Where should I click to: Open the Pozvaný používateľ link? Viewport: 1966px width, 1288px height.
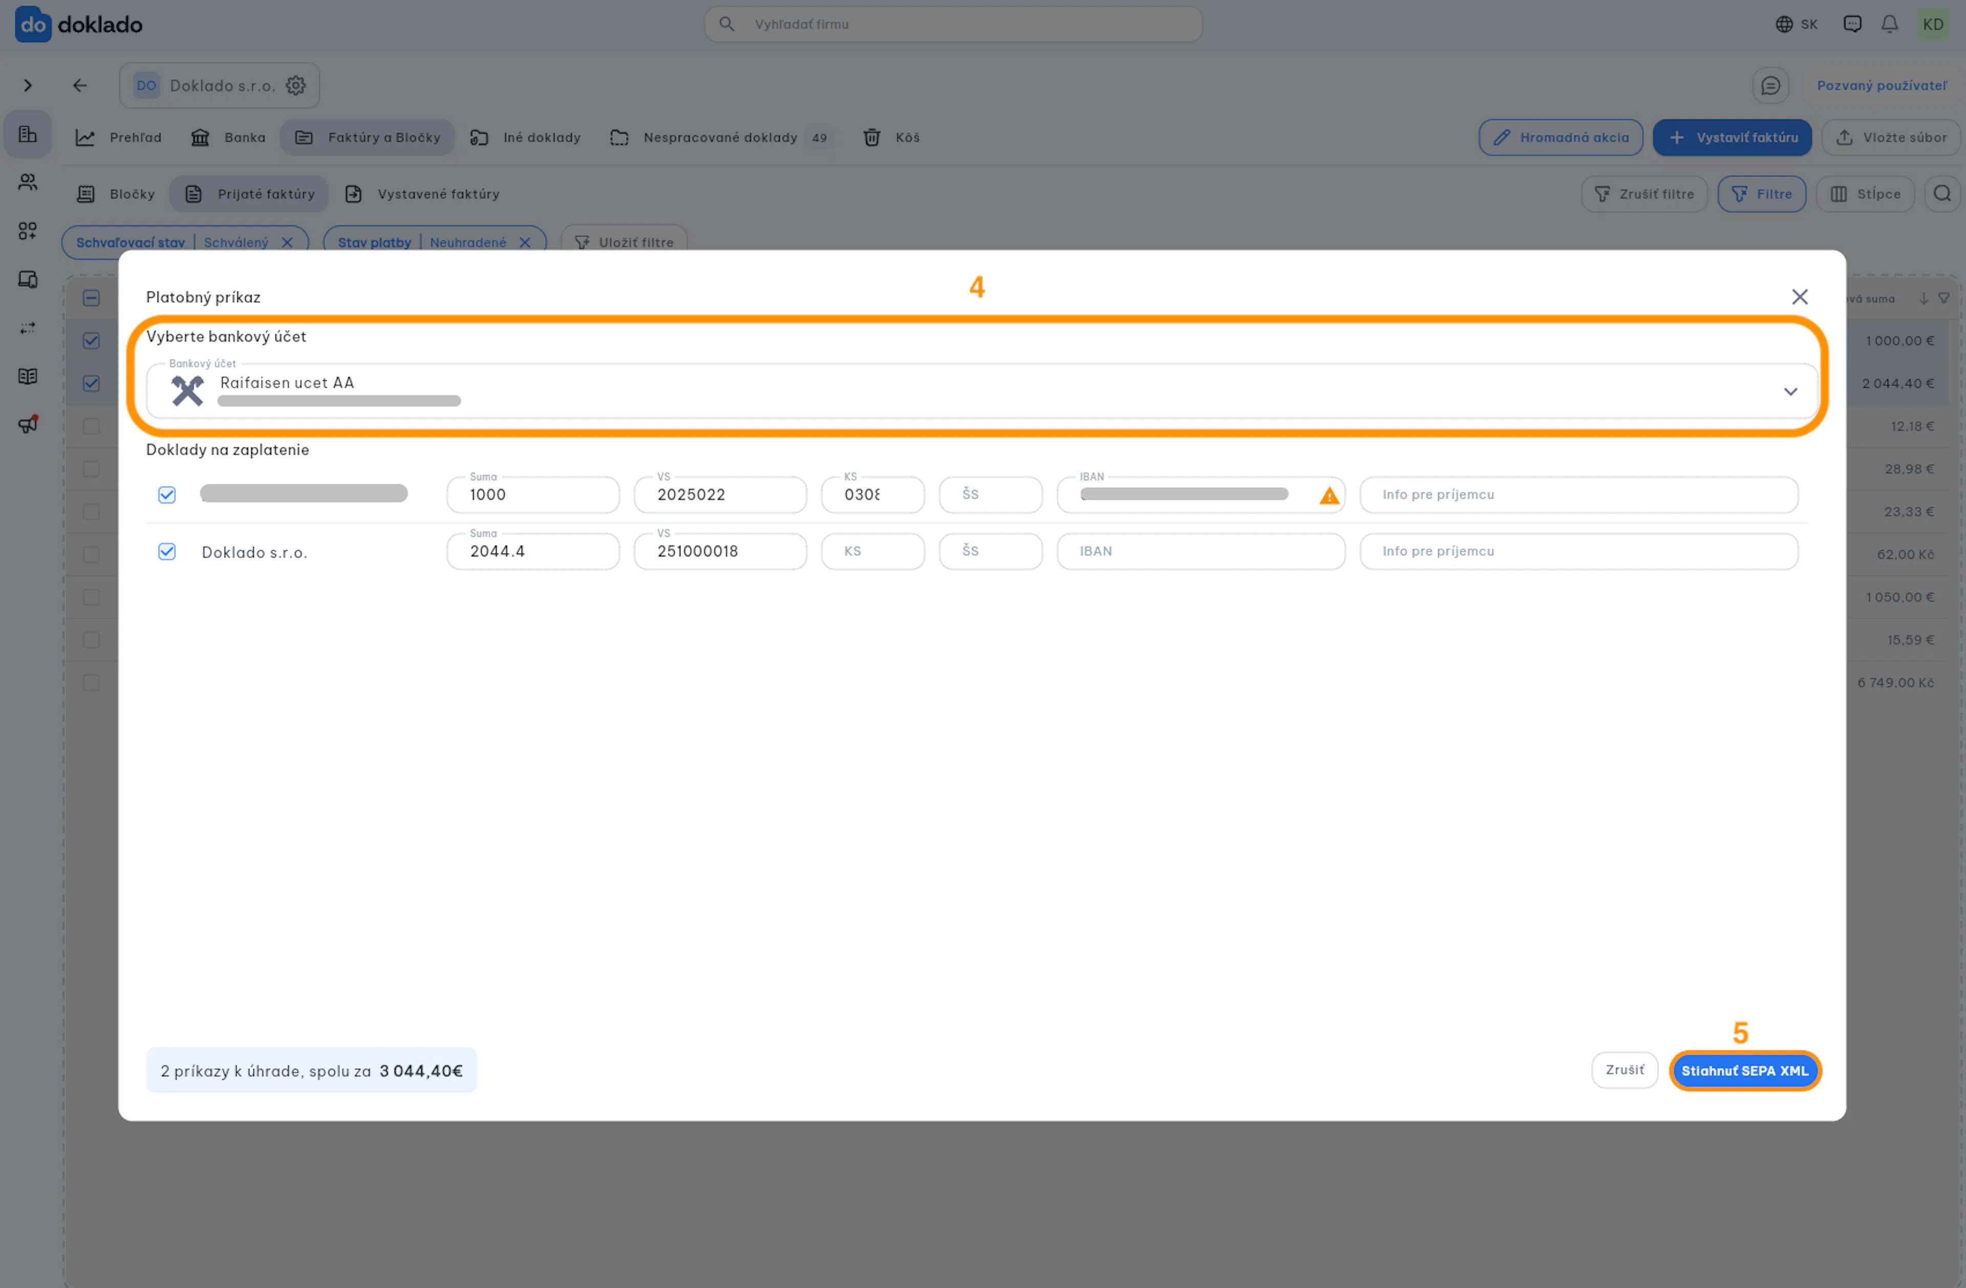click(x=1882, y=85)
